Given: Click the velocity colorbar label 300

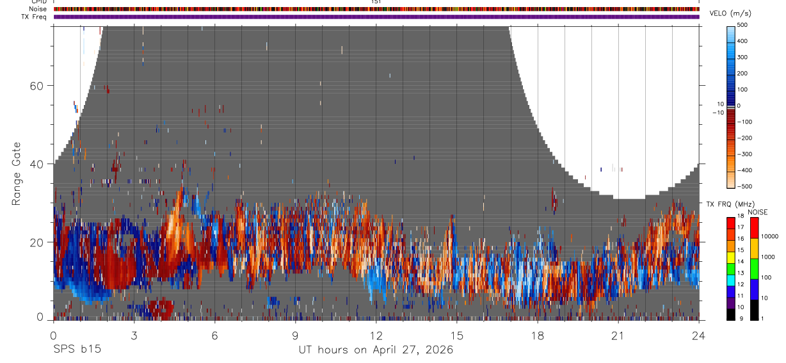Looking at the screenshot, I should pyautogui.click(x=742, y=57).
